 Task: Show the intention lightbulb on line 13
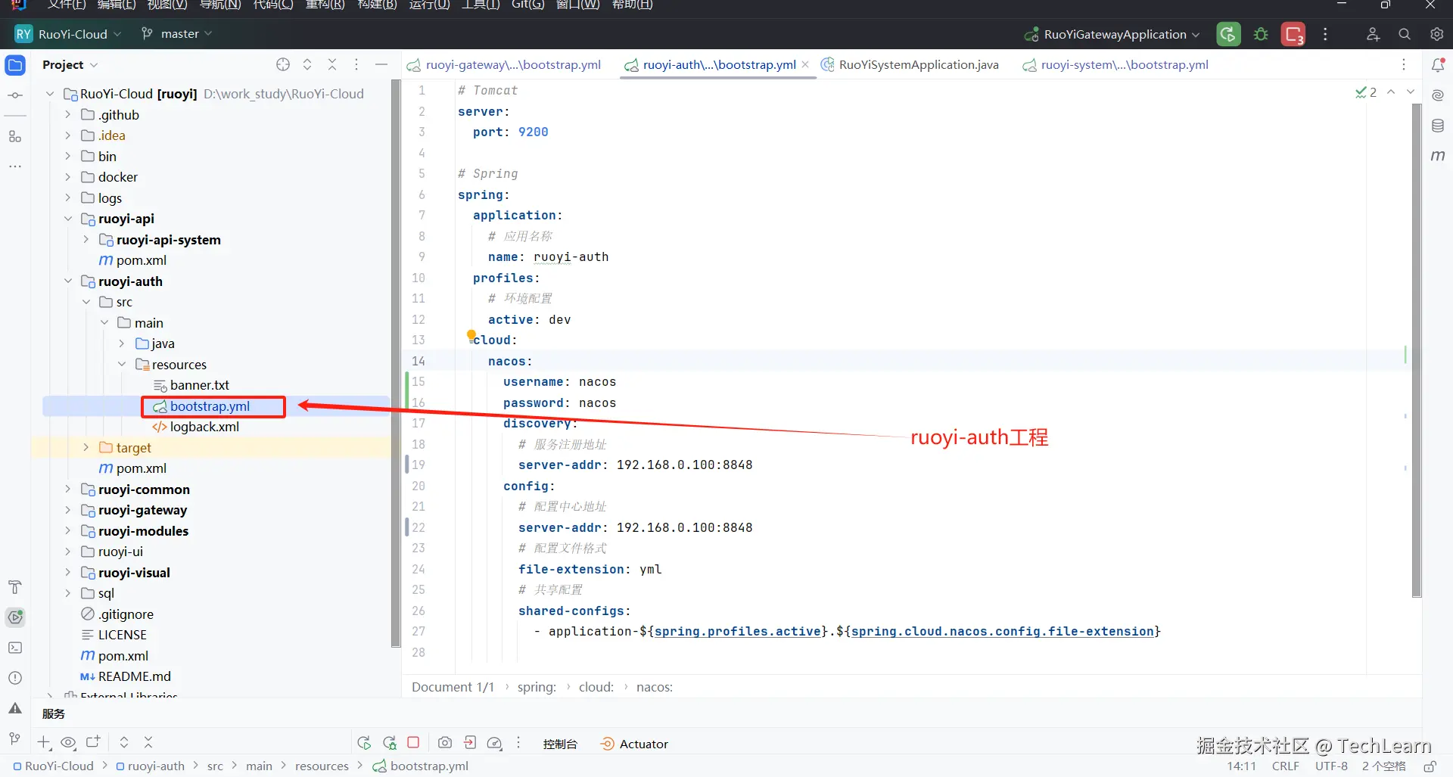pos(471,335)
